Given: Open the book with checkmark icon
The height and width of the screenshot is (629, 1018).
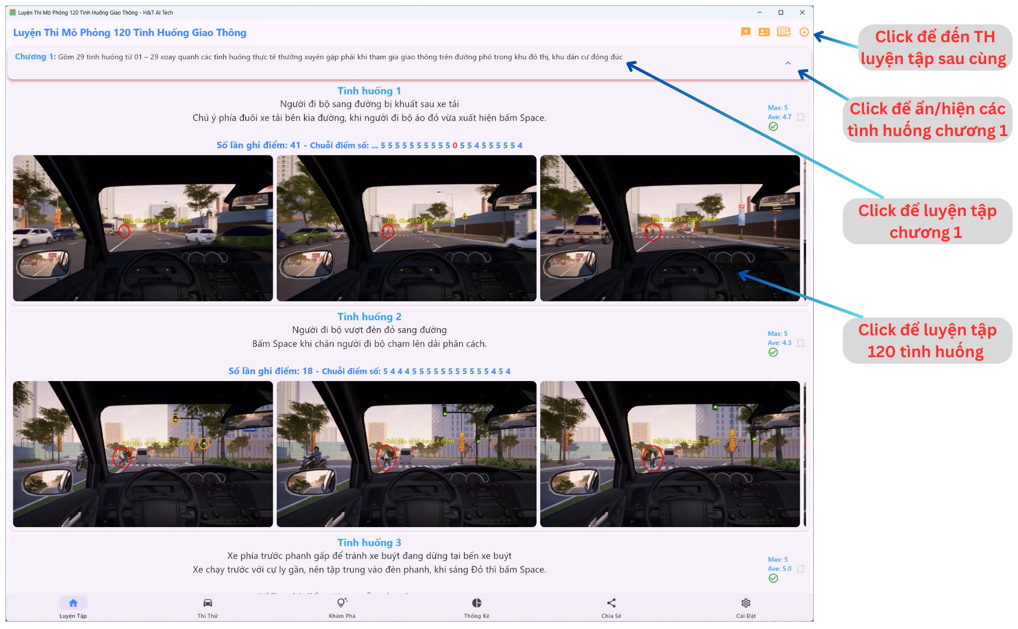Looking at the screenshot, I should point(784,32).
